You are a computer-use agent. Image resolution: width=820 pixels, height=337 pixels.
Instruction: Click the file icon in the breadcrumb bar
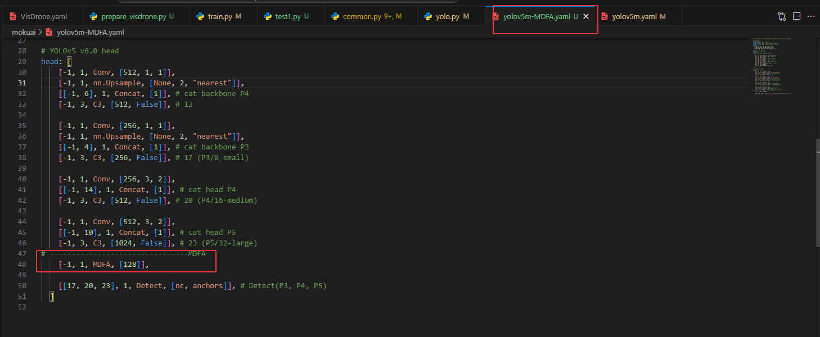49,32
